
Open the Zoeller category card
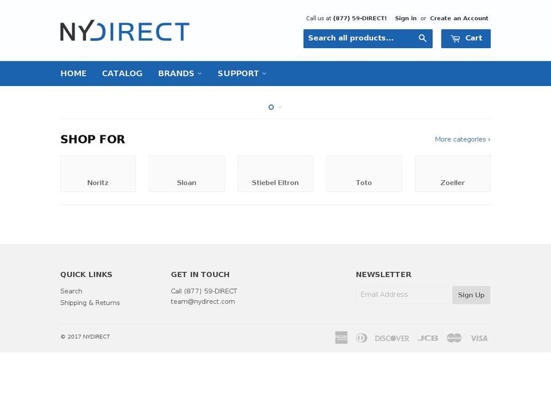click(x=453, y=174)
